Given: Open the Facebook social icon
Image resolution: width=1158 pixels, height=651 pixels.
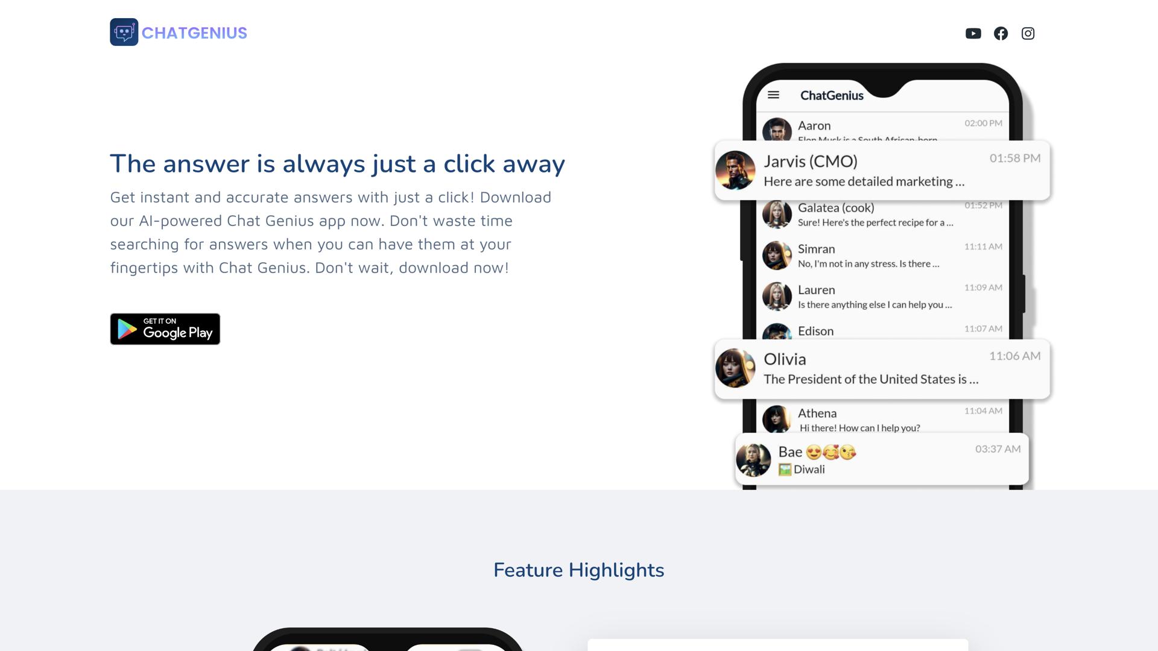Looking at the screenshot, I should [x=1001, y=33].
